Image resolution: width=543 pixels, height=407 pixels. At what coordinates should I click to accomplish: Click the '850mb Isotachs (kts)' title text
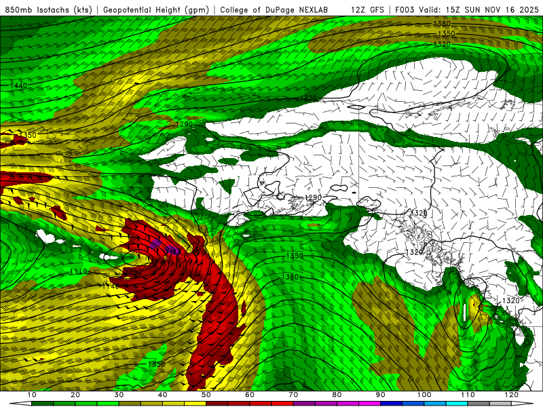point(48,10)
